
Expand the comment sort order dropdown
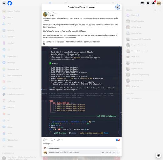tap(47, 144)
